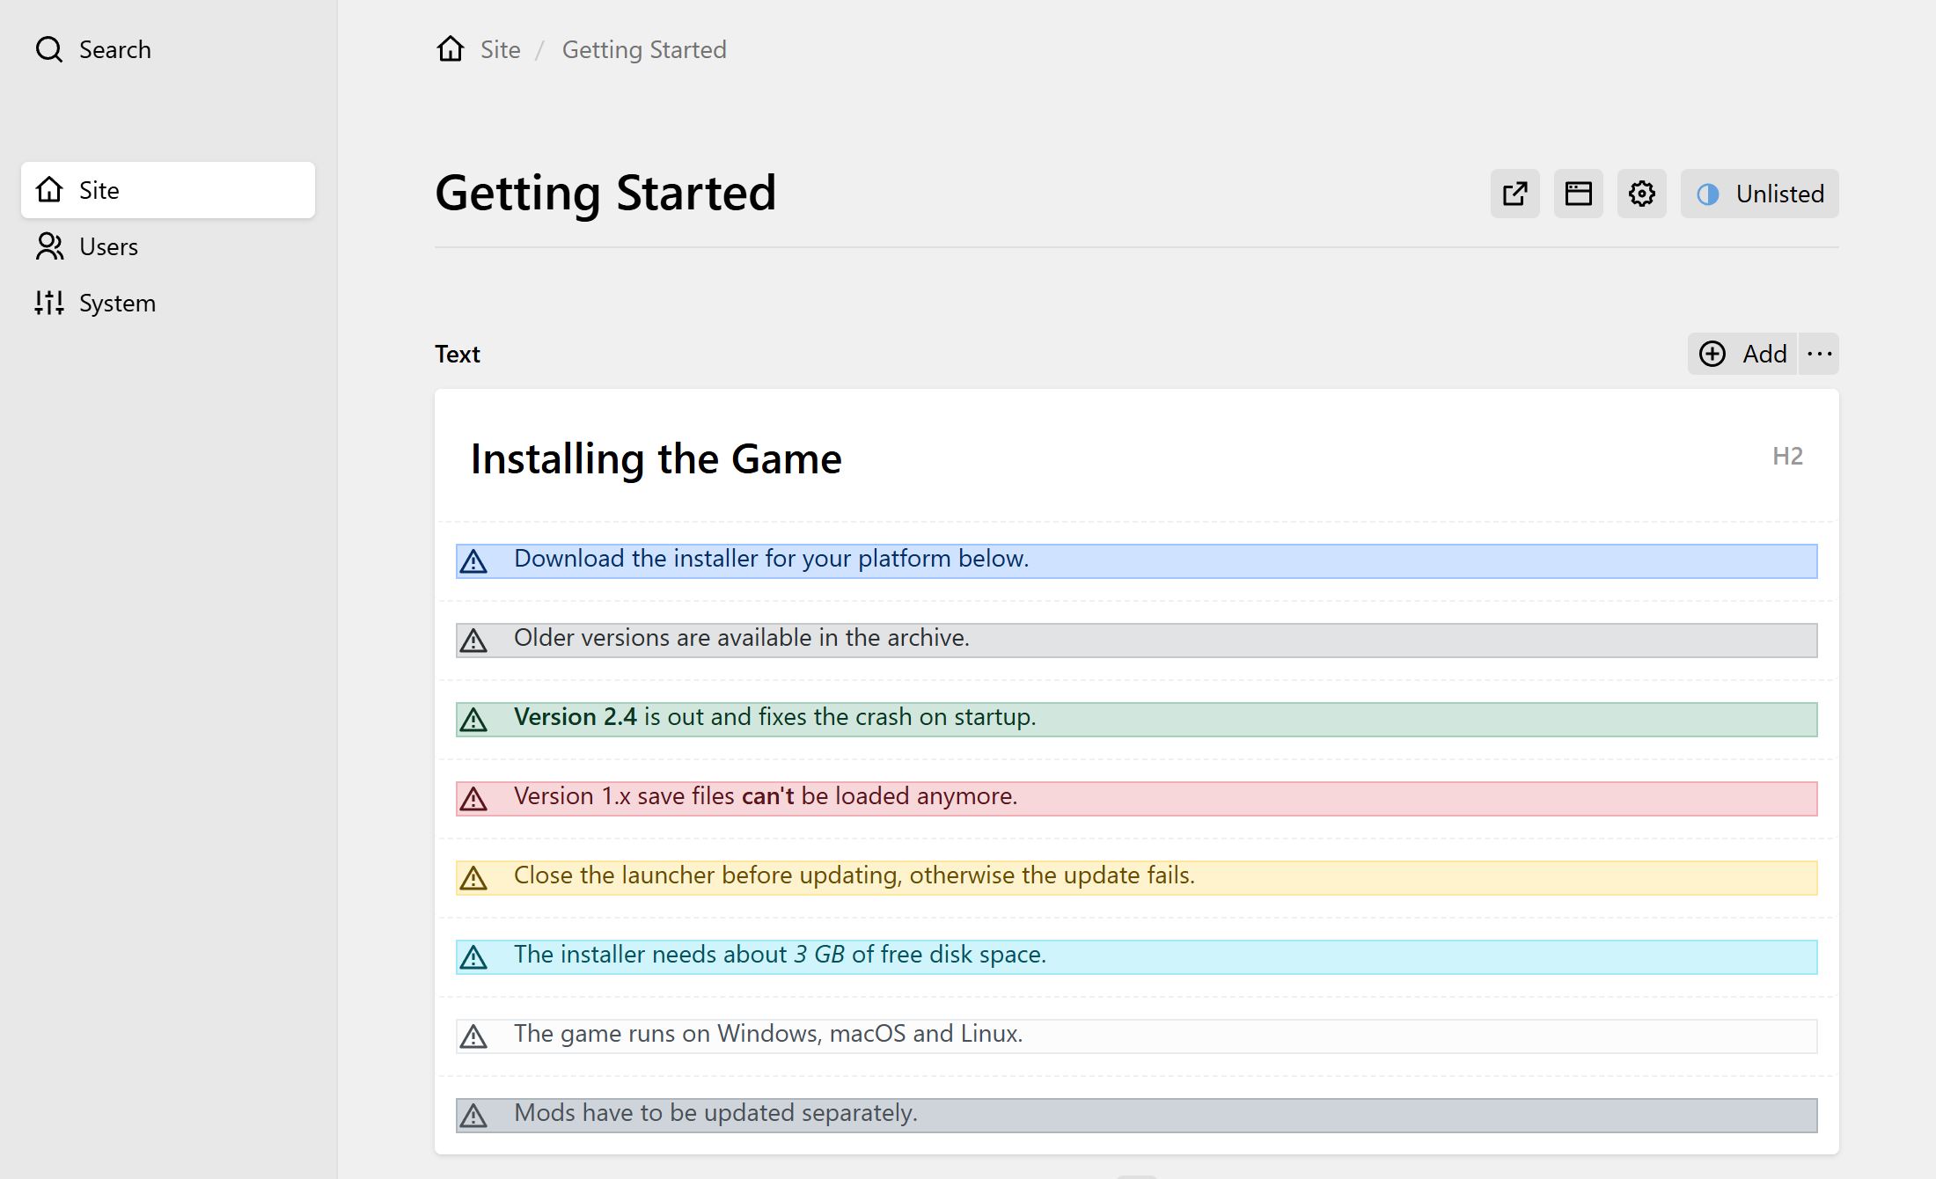Open the System menu item
This screenshot has width=1936, height=1179.
coord(95,303)
